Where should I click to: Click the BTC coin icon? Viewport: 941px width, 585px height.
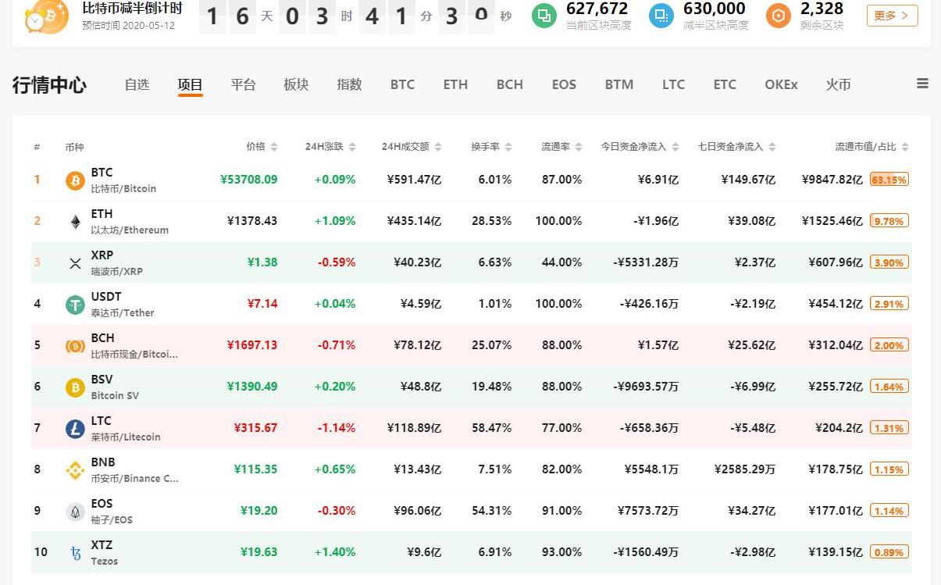(75, 180)
